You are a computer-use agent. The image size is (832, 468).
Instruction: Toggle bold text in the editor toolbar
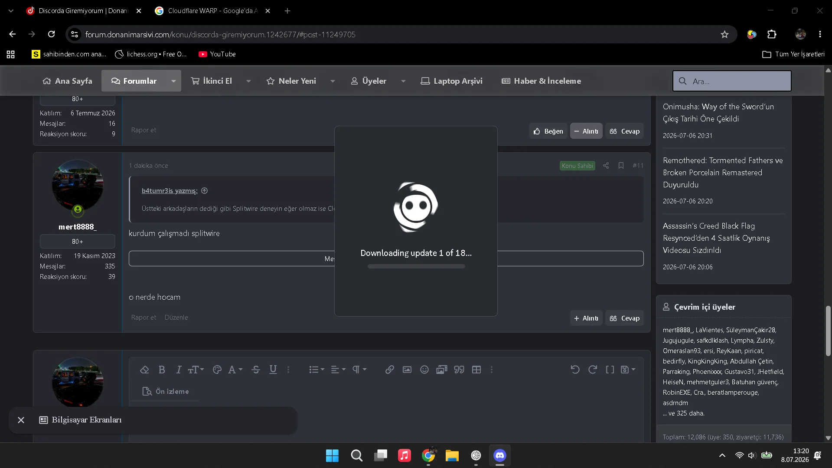pyautogui.click(x=162, y=370)
